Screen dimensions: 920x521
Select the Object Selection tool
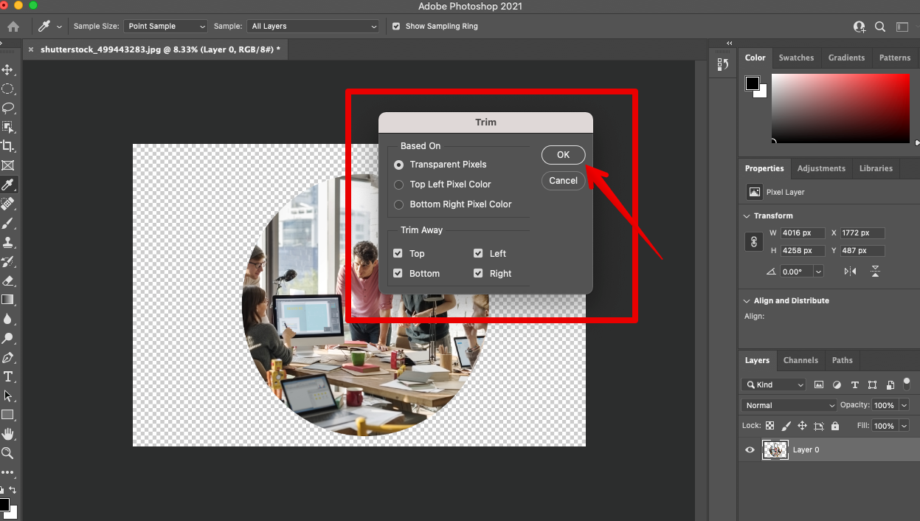point(7,127)
